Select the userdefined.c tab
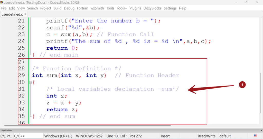The image size is (263, 139). (x=12, y=14)
